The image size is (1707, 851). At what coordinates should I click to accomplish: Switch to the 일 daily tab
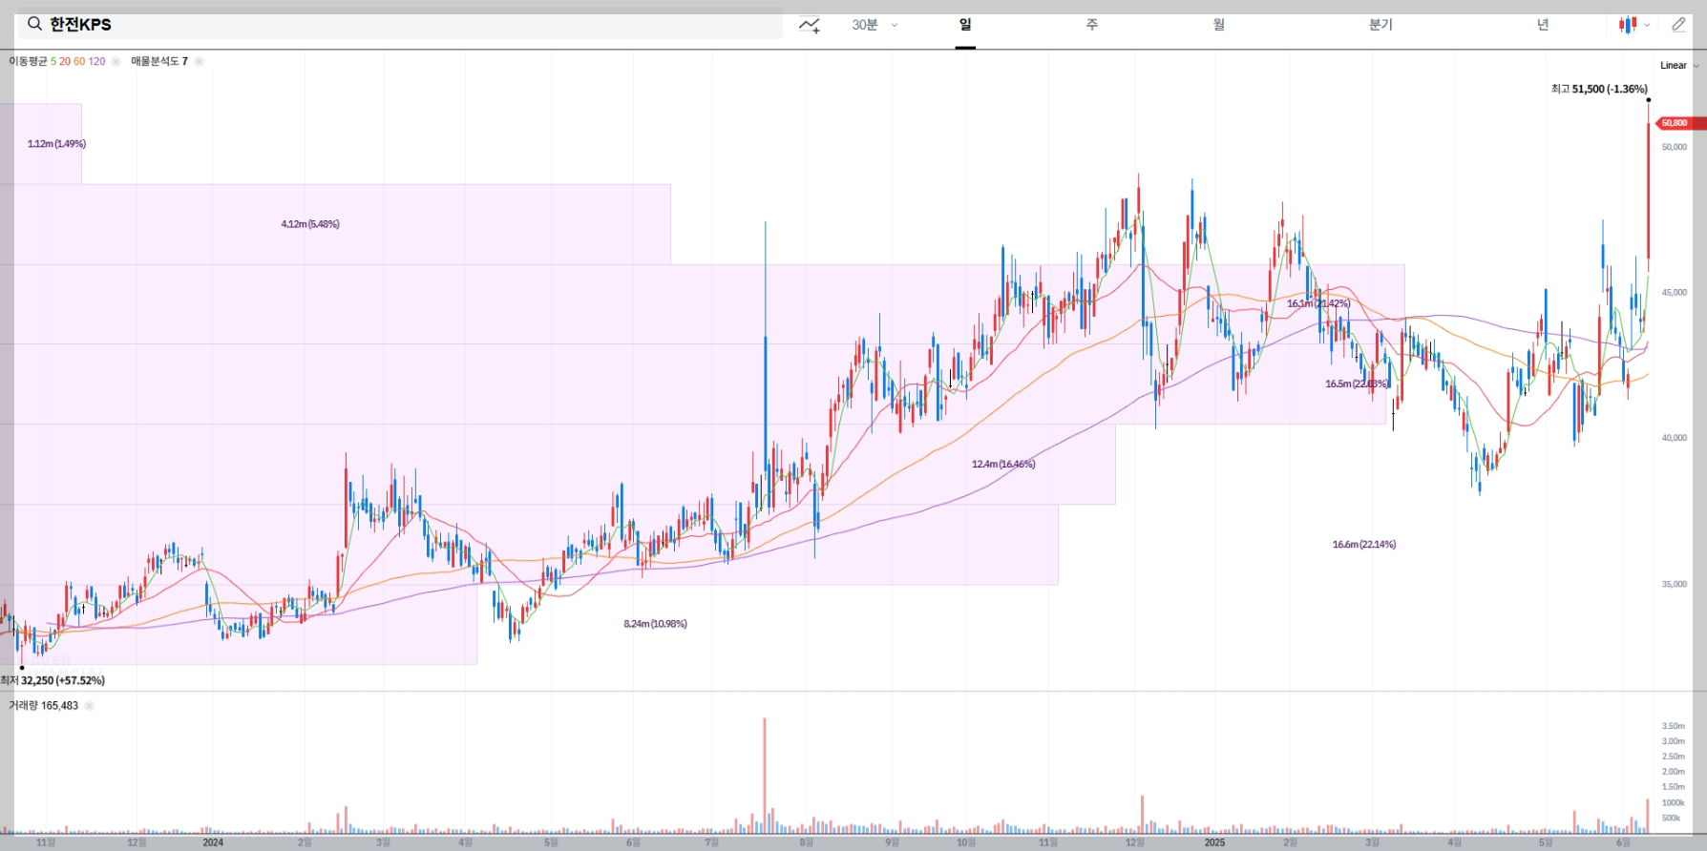click(x=965, y=25)
